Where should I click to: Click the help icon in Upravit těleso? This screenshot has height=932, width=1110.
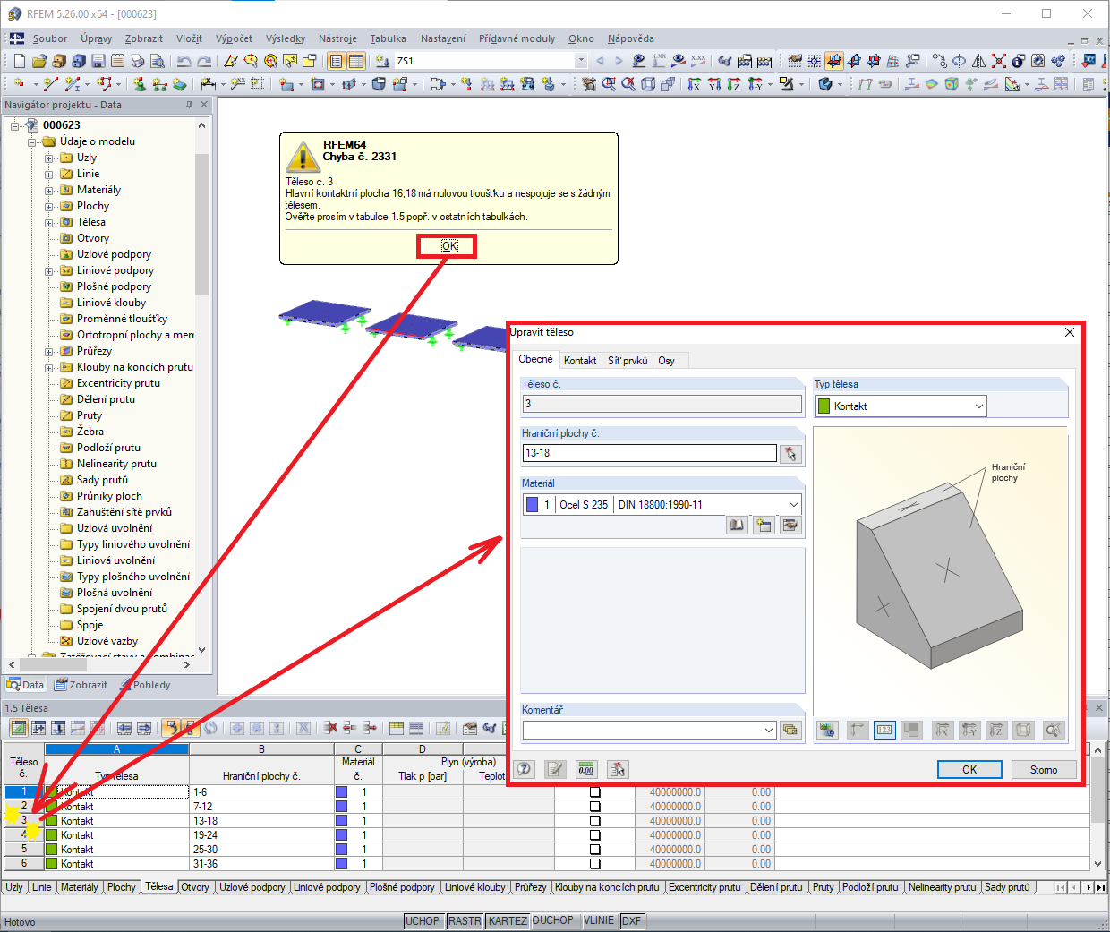click(525, 769)
